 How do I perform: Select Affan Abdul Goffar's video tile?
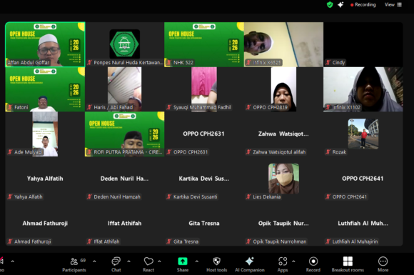(x=45, y=44)
